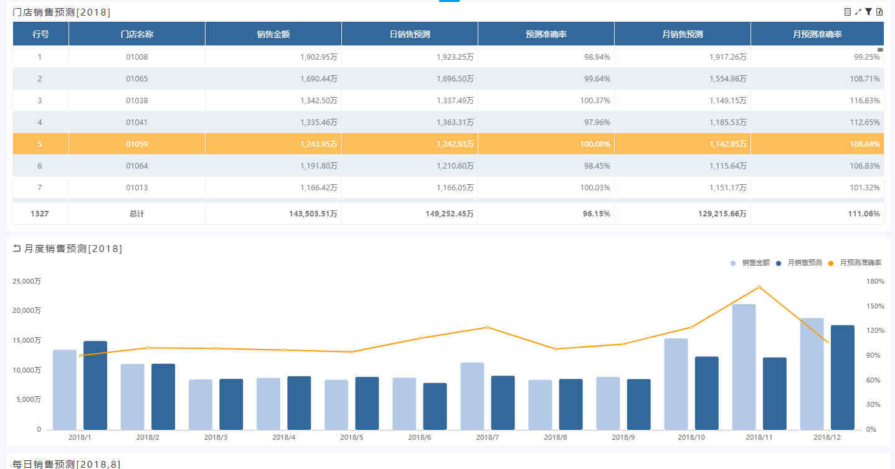Click the 2018/11 accuracy line peak point
This screenshot has width=895, height=469.
(759, 287)
